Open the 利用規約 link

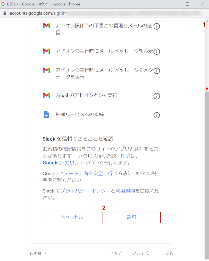pos(125,191)
